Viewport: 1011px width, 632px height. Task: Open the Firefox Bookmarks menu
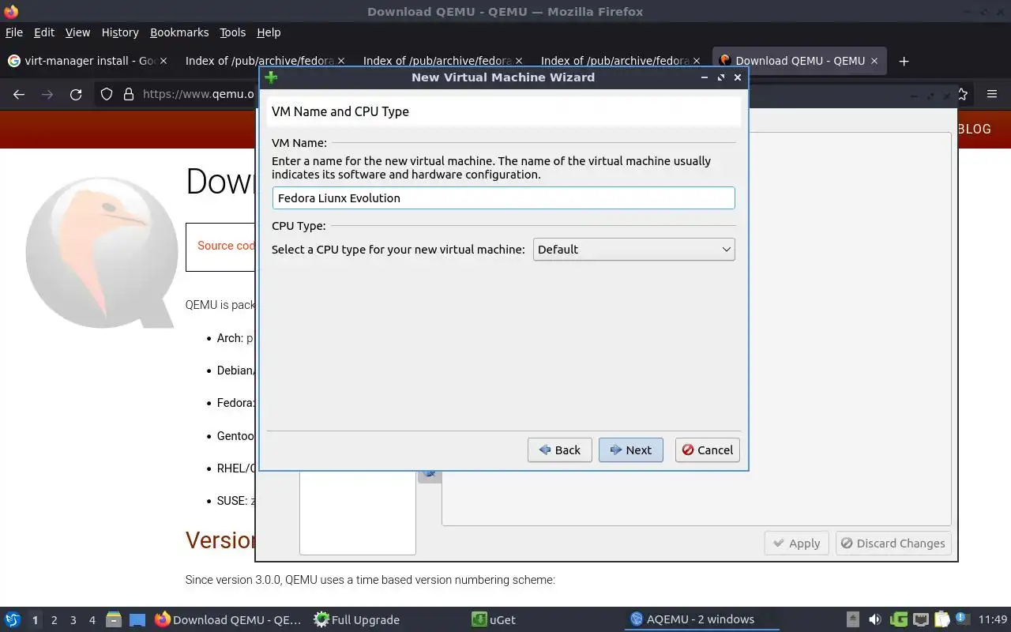tap(179, 32)
